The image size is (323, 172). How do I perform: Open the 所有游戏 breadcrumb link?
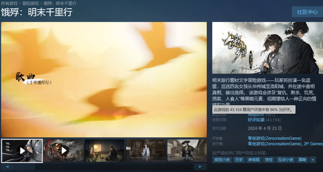9,3
